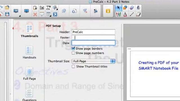
Task: Click the yellow attachment icon
Action: [108, 11]
